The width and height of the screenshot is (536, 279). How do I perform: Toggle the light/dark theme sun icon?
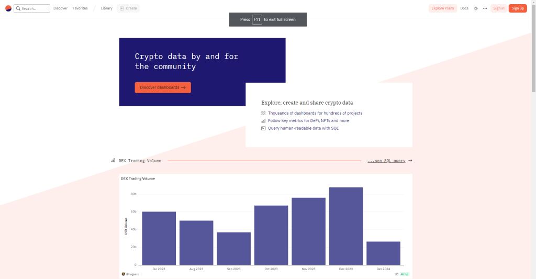[x=476, y=8]
